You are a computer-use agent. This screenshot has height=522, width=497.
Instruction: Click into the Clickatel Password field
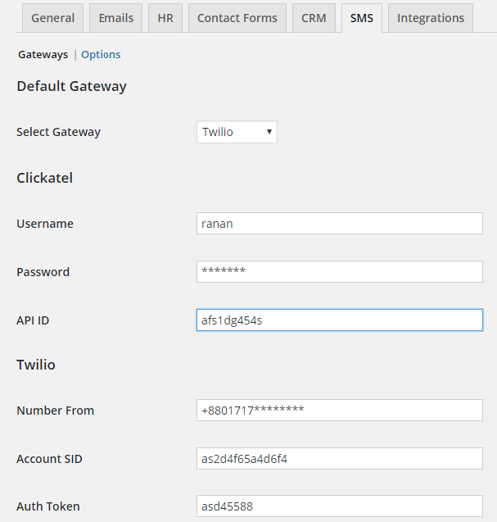coord(340,272)
